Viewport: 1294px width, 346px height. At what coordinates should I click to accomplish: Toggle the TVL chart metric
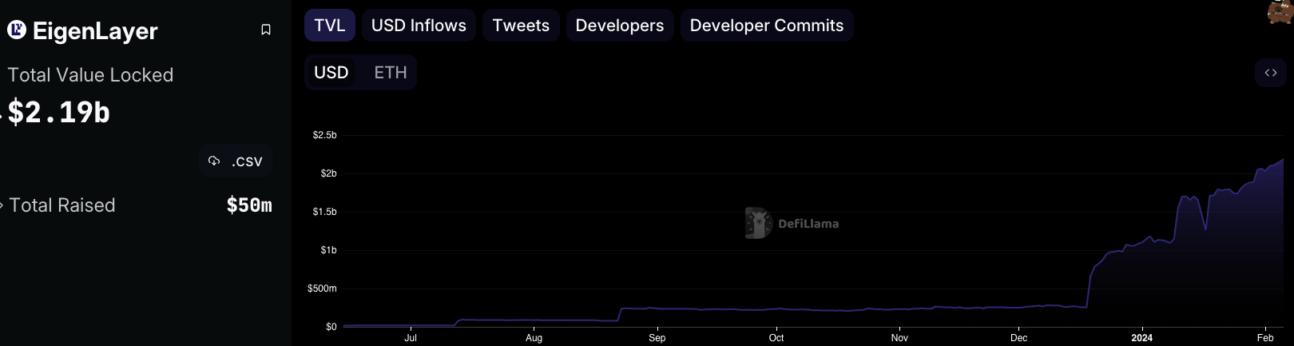(330, 26)
